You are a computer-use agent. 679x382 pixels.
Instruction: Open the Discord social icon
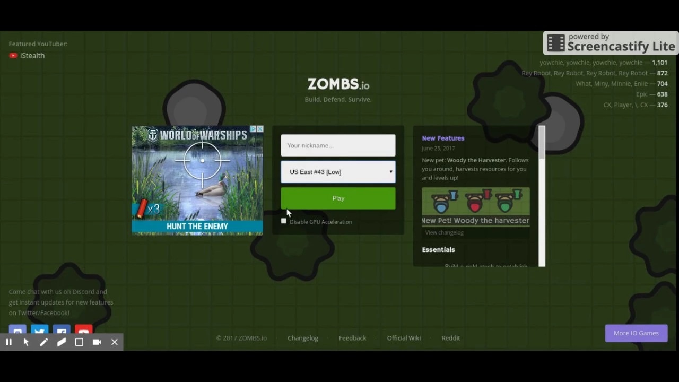[18, 331]
